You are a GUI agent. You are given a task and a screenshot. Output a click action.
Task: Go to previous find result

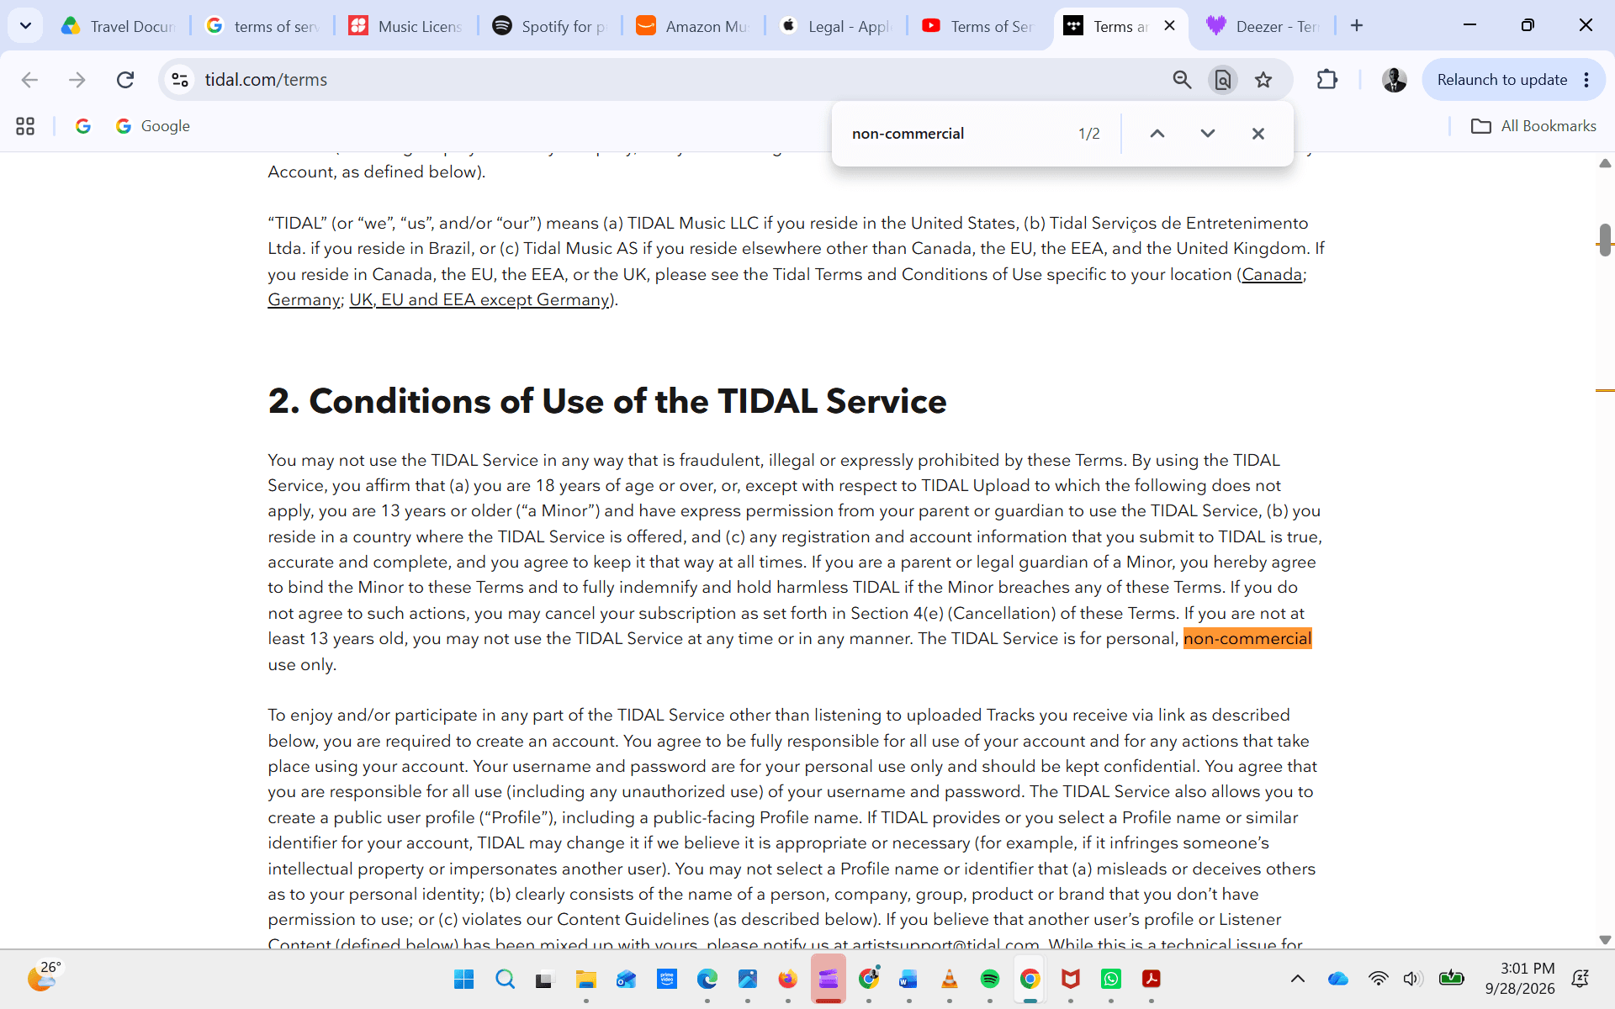[1157, 134]
